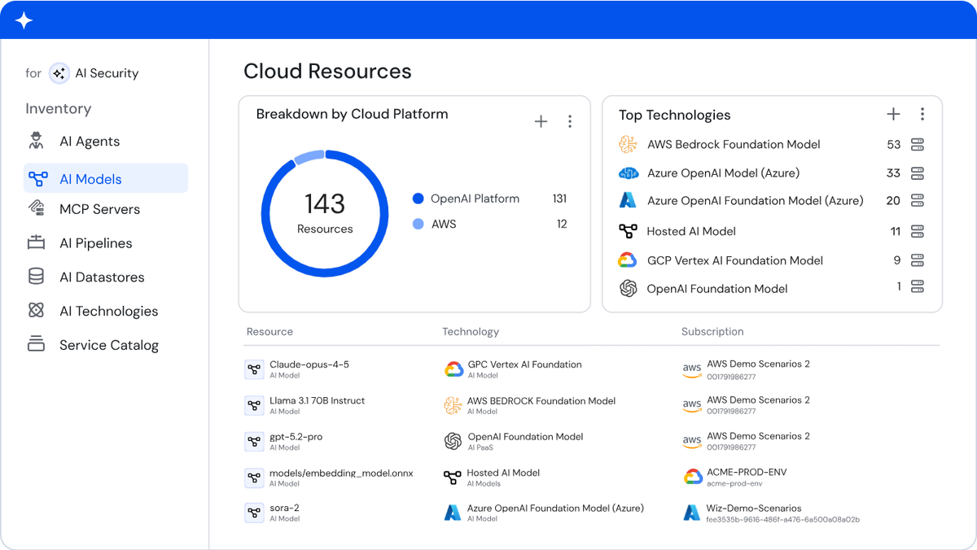
Task: Click the model icon beside Claude-opus-4-5
Action: coord(254,369)
